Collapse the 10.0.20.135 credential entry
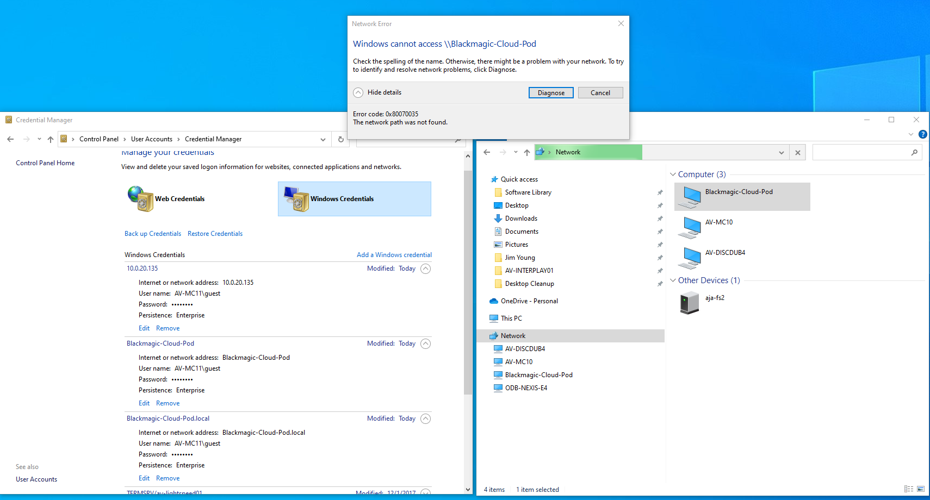 426,268
